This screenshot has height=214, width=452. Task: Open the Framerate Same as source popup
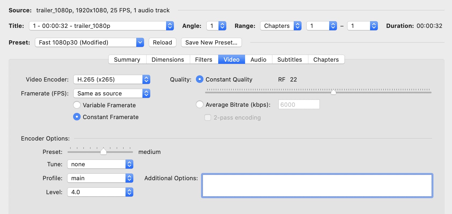tap(112, 94)
